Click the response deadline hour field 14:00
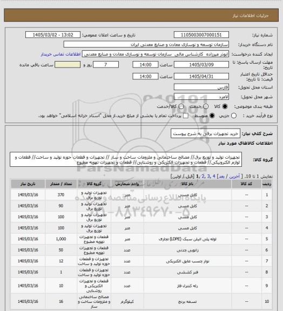 tap(145, 65)
